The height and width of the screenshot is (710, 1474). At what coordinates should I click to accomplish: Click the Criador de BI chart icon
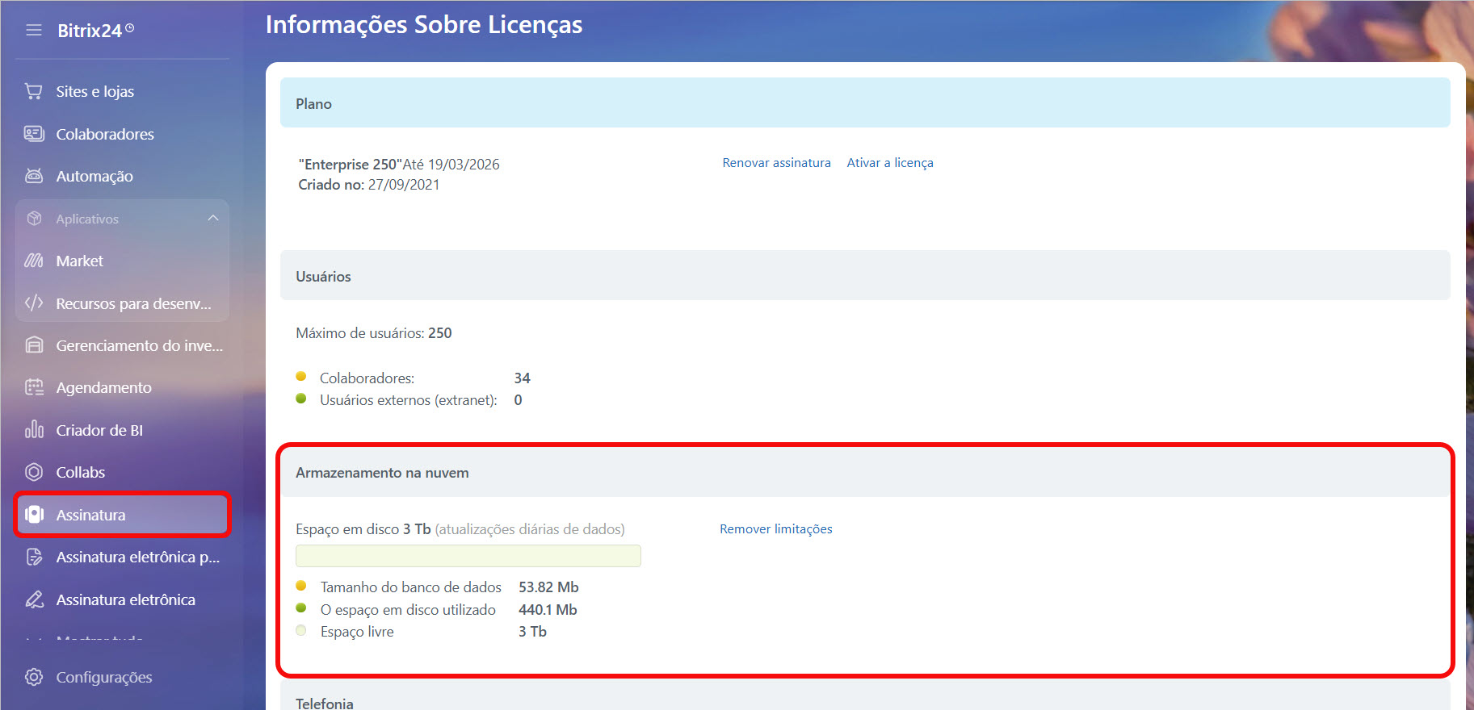33,430
